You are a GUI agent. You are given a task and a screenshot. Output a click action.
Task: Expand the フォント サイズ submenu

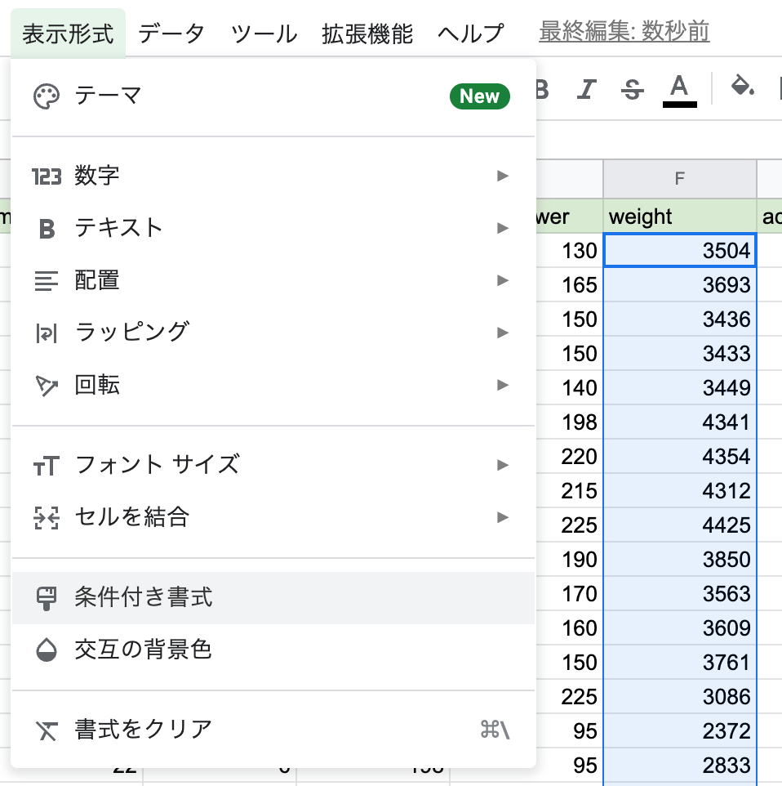[503, 465]
